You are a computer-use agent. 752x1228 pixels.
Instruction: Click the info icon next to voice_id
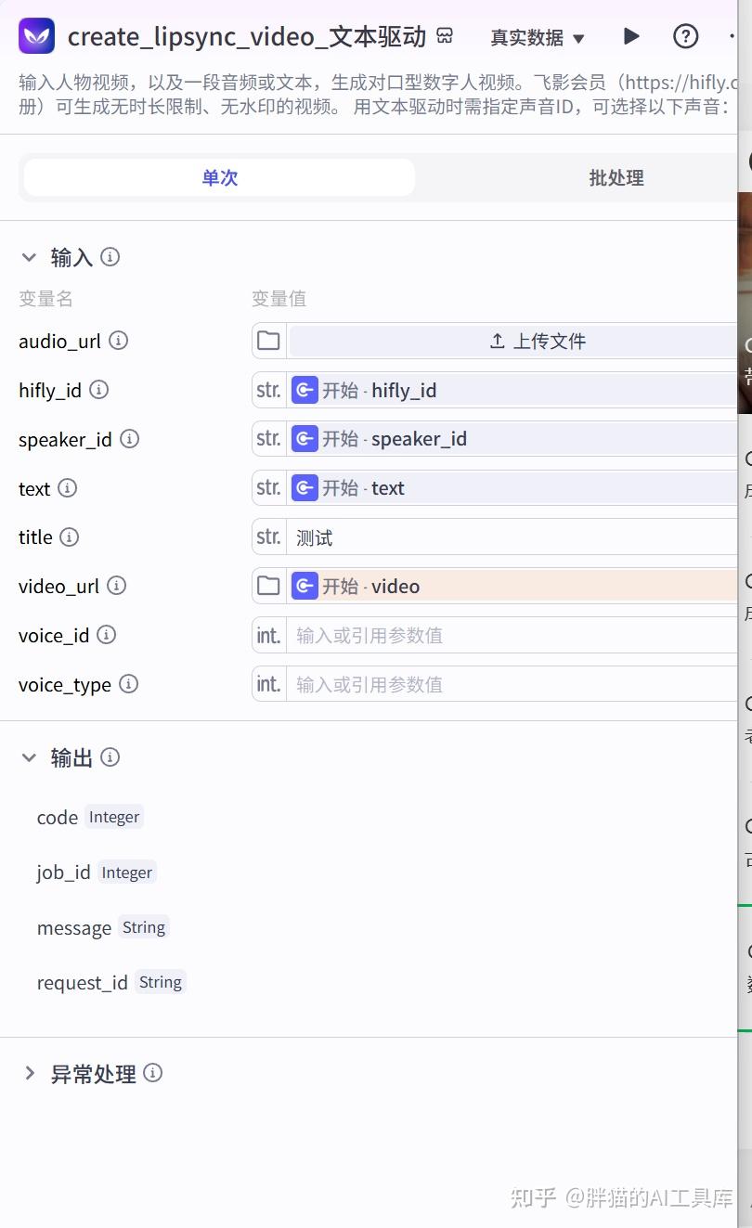pos(106,635)
